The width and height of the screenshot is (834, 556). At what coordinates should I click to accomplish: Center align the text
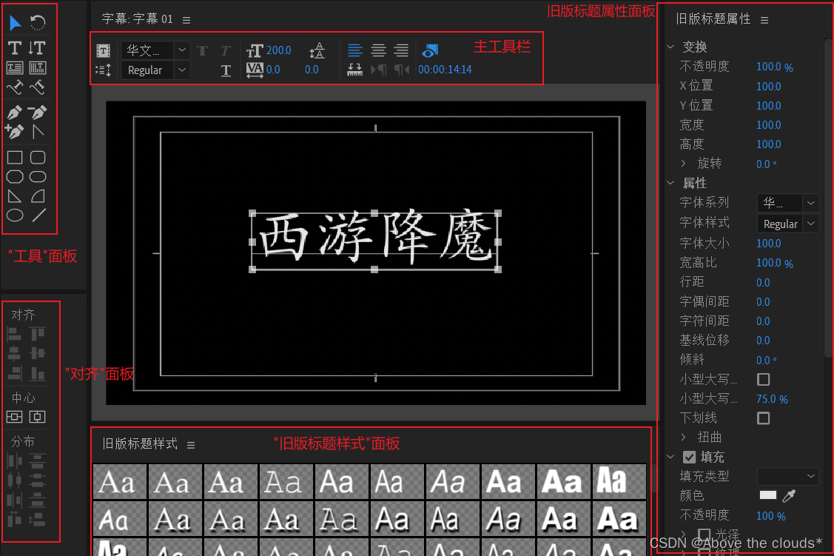pos(378,50)
